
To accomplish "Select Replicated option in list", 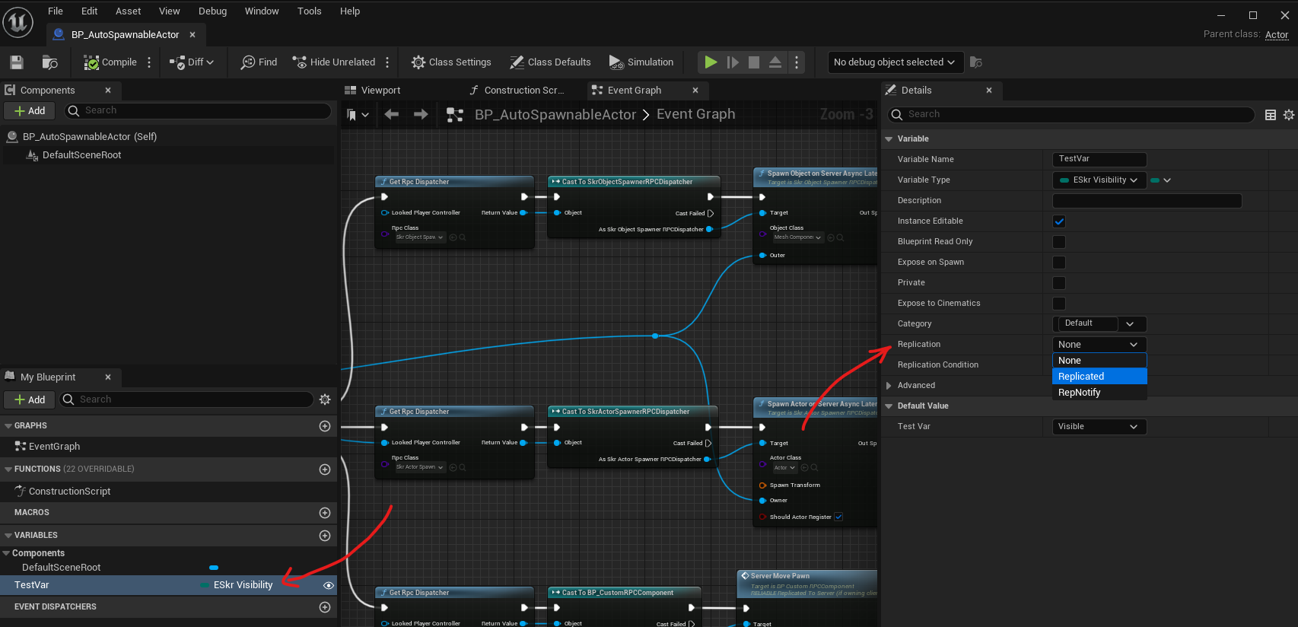I will pos(1099,377).
